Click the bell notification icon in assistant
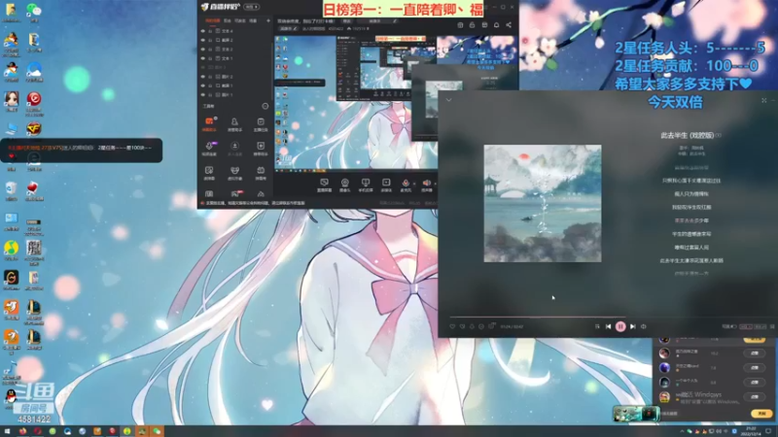This screenshot has width=778, height=437. click(496, 25)
